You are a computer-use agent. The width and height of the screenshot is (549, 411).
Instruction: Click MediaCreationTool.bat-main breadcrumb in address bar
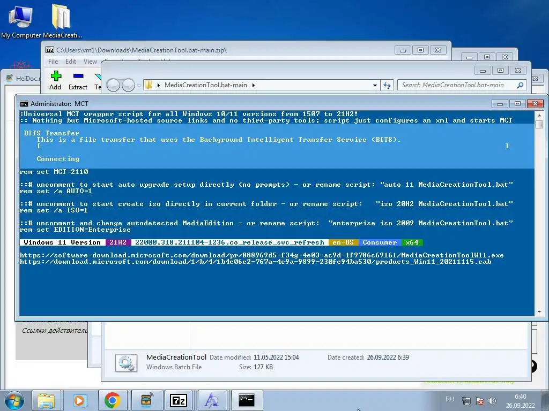205,85
